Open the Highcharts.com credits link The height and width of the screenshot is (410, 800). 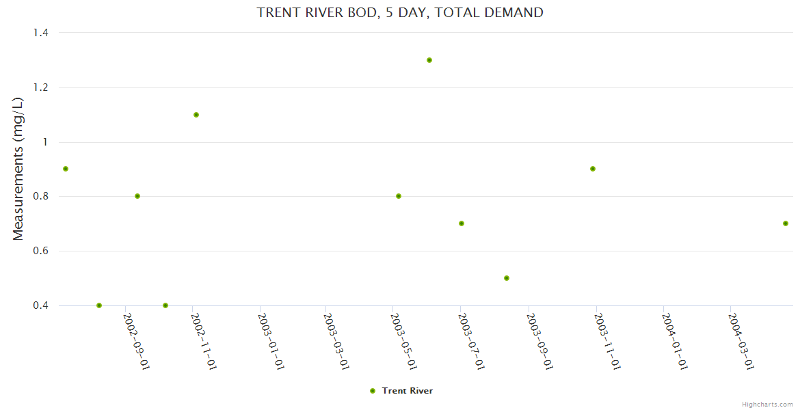pyautogui.click(x=767, y=404)
